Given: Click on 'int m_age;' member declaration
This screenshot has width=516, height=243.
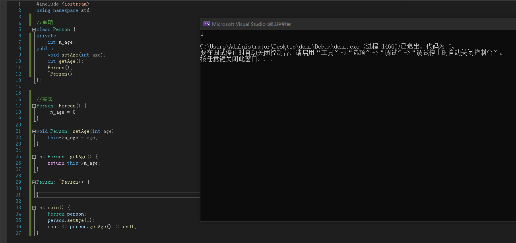Looking at the screenshot, I should [61, 42].
